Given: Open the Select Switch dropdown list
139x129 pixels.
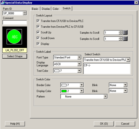Looking at the screenshot, I should tap(128, 60).
